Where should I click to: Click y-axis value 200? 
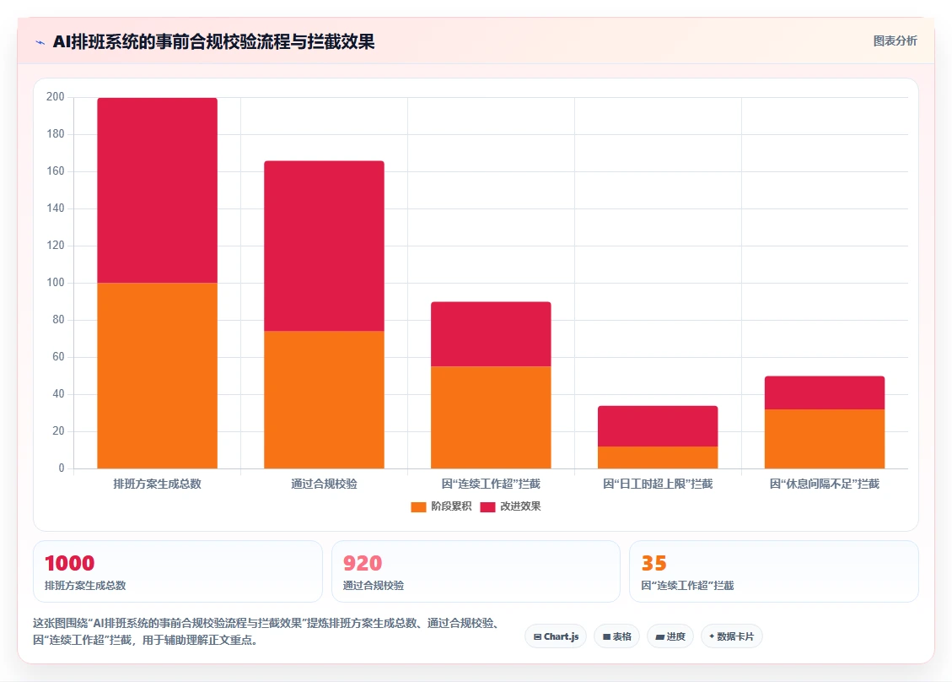pos(56,97)
